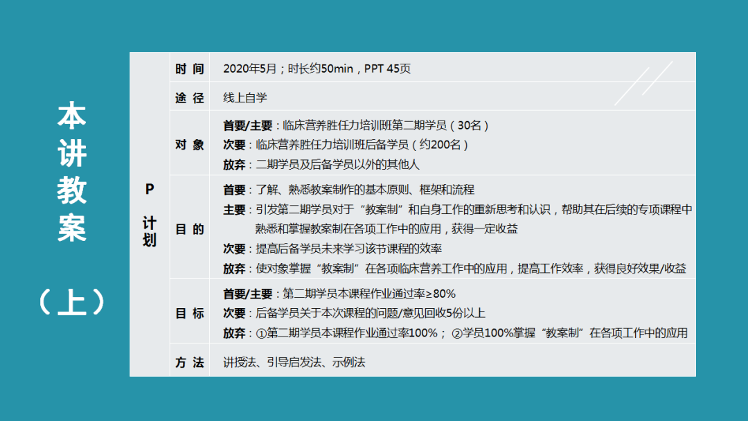Click the line about 第二期学员（30名）
The height and width of the screenshot is (421, 748).
(x=356, y=125)
